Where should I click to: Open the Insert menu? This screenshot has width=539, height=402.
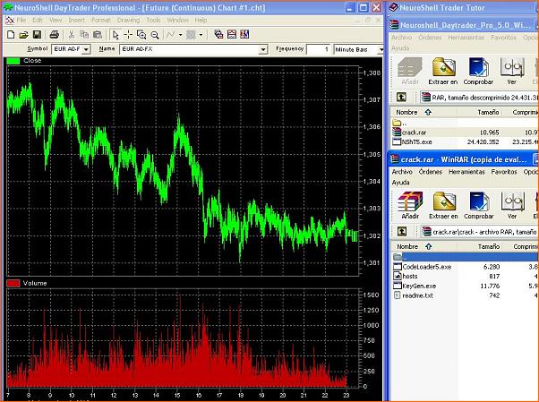76,21
